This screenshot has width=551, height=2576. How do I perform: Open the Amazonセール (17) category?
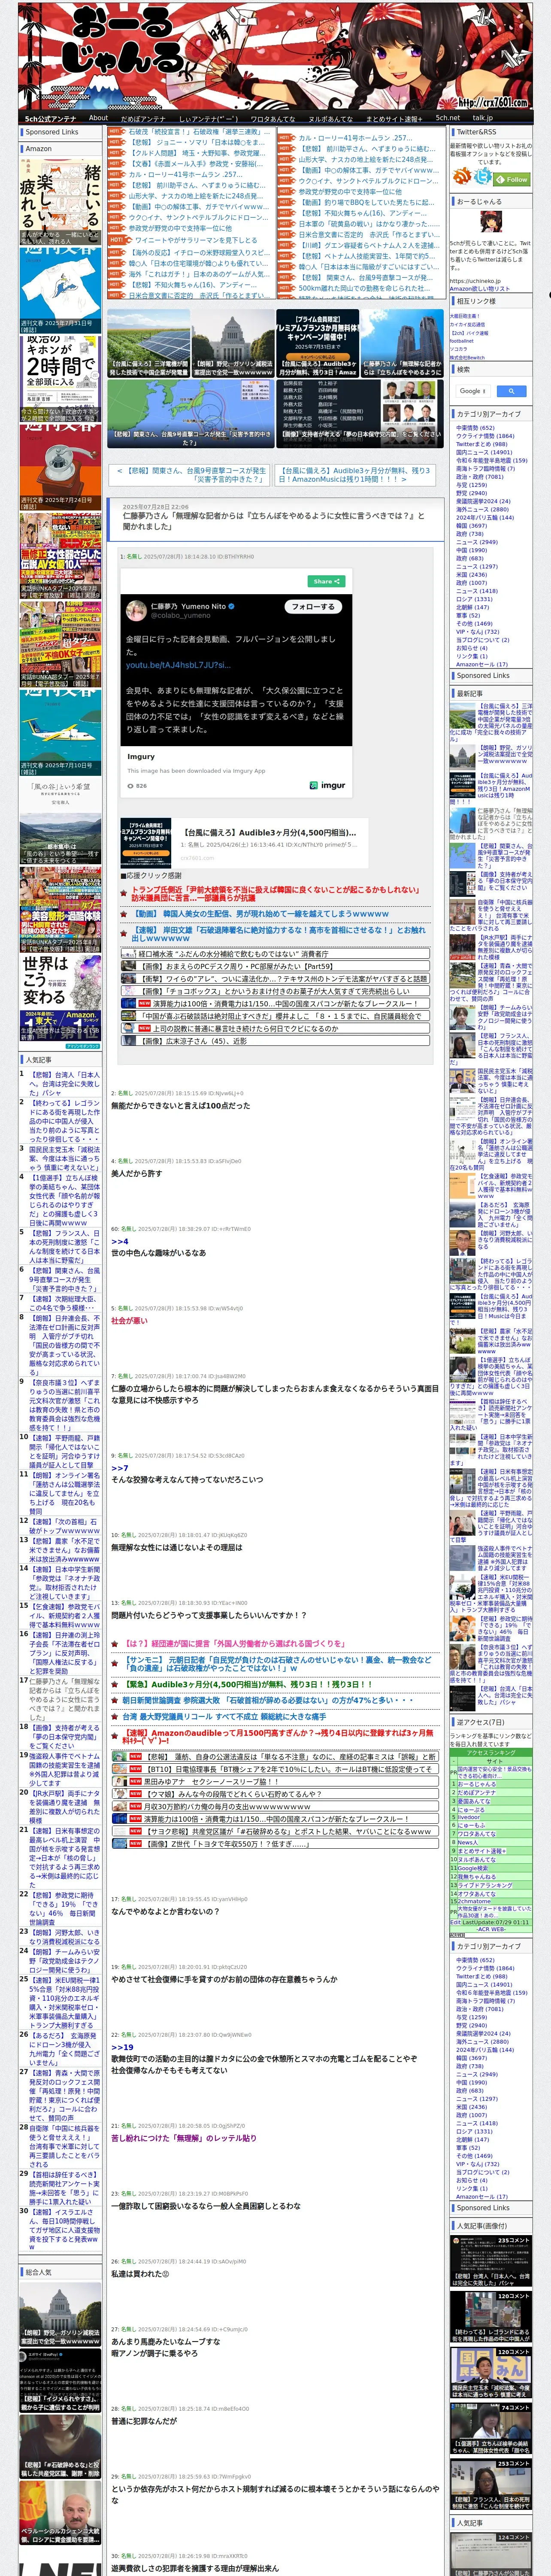(482, 664)
